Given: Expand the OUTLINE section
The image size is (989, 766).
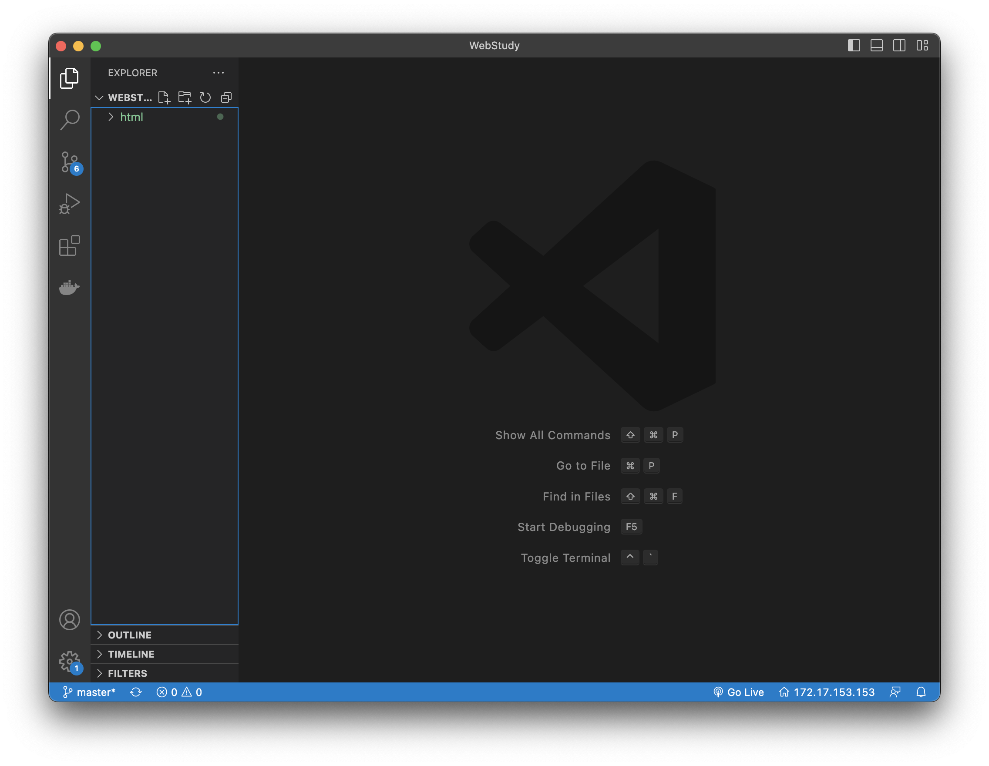Looking at the screenshot, I should point(165,635).
